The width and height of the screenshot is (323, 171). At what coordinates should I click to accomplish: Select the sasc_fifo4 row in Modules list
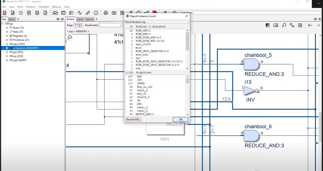coord(156,44)
